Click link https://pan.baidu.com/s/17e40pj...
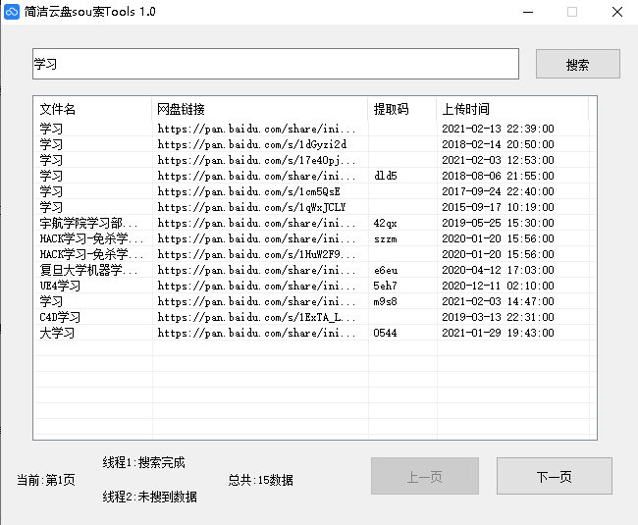Image resolution: width=638 pixels, height=525 pixels. coord(256,160)
